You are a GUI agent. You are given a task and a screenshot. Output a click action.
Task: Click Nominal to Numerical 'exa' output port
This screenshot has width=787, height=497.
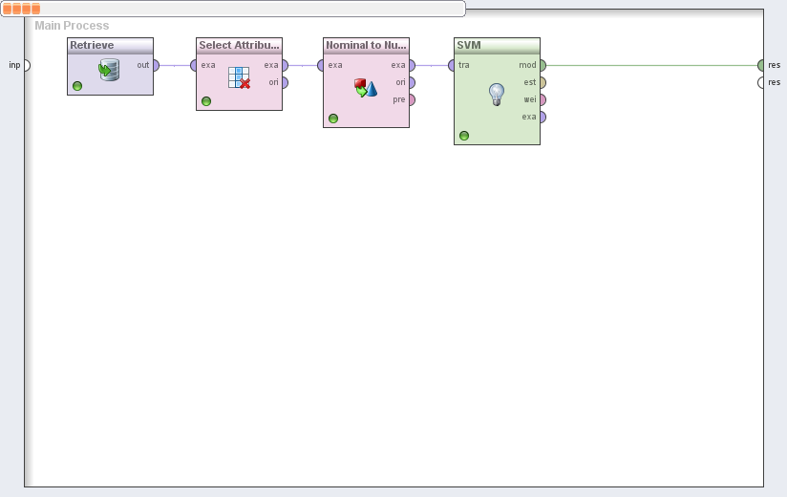point(412,65)
